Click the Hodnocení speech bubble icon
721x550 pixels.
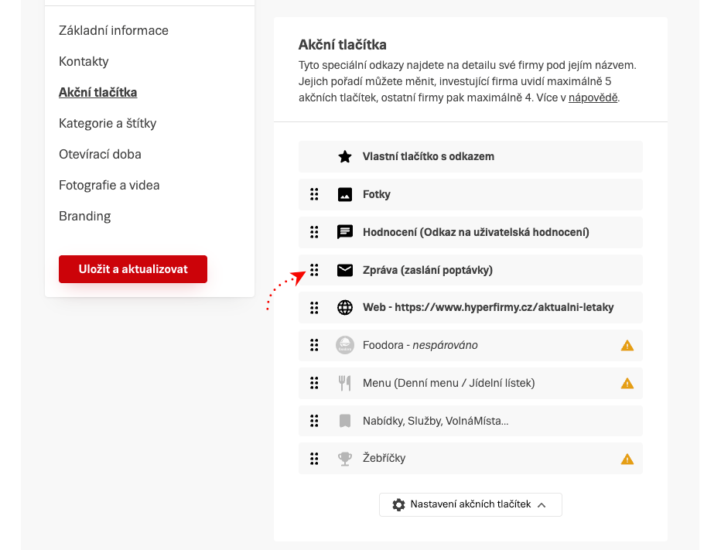[x=345, y=232]
